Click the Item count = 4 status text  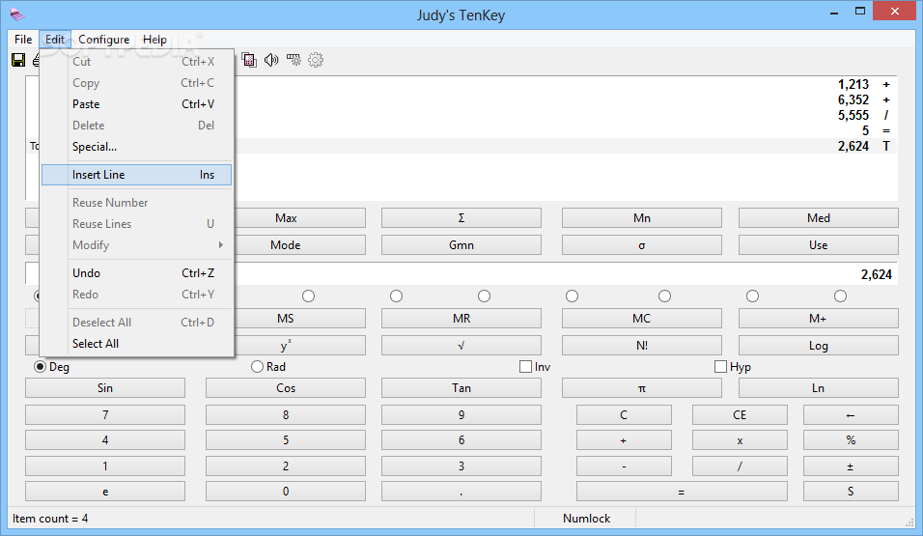tap(50, 519)
